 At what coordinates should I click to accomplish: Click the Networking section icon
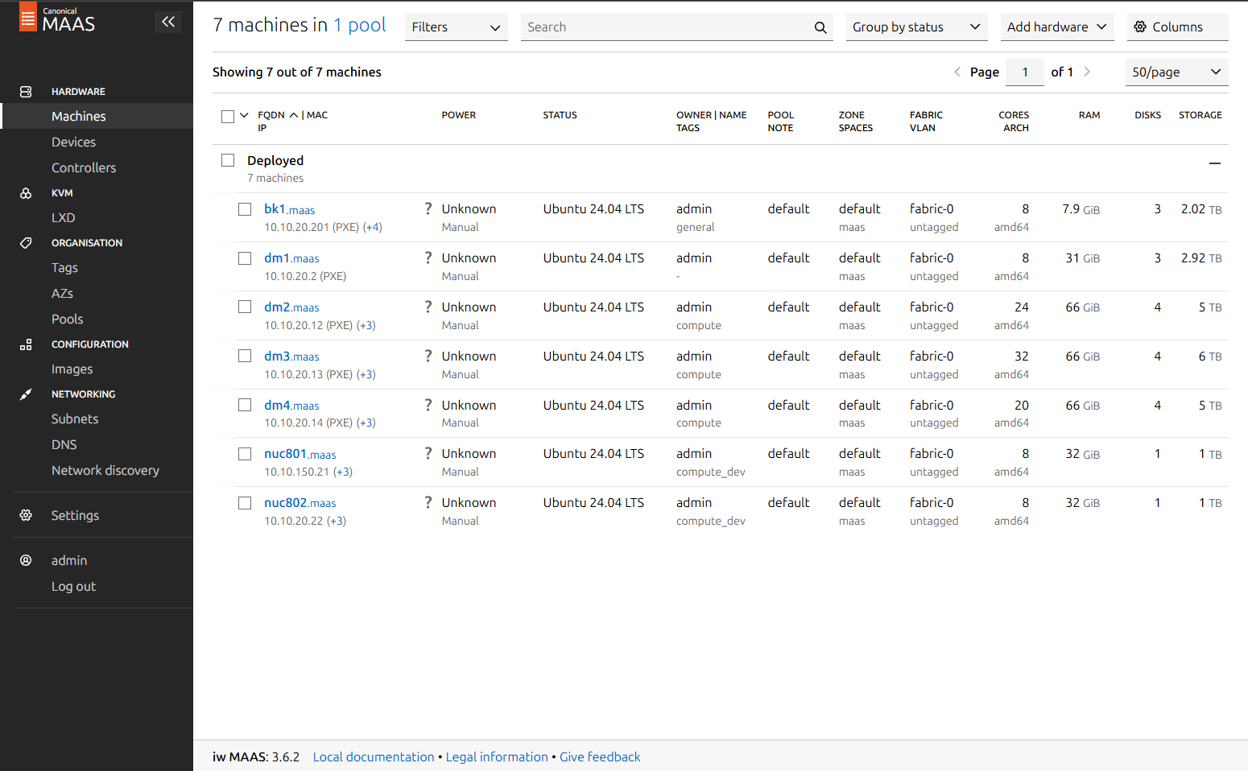(x=26, y=394)
